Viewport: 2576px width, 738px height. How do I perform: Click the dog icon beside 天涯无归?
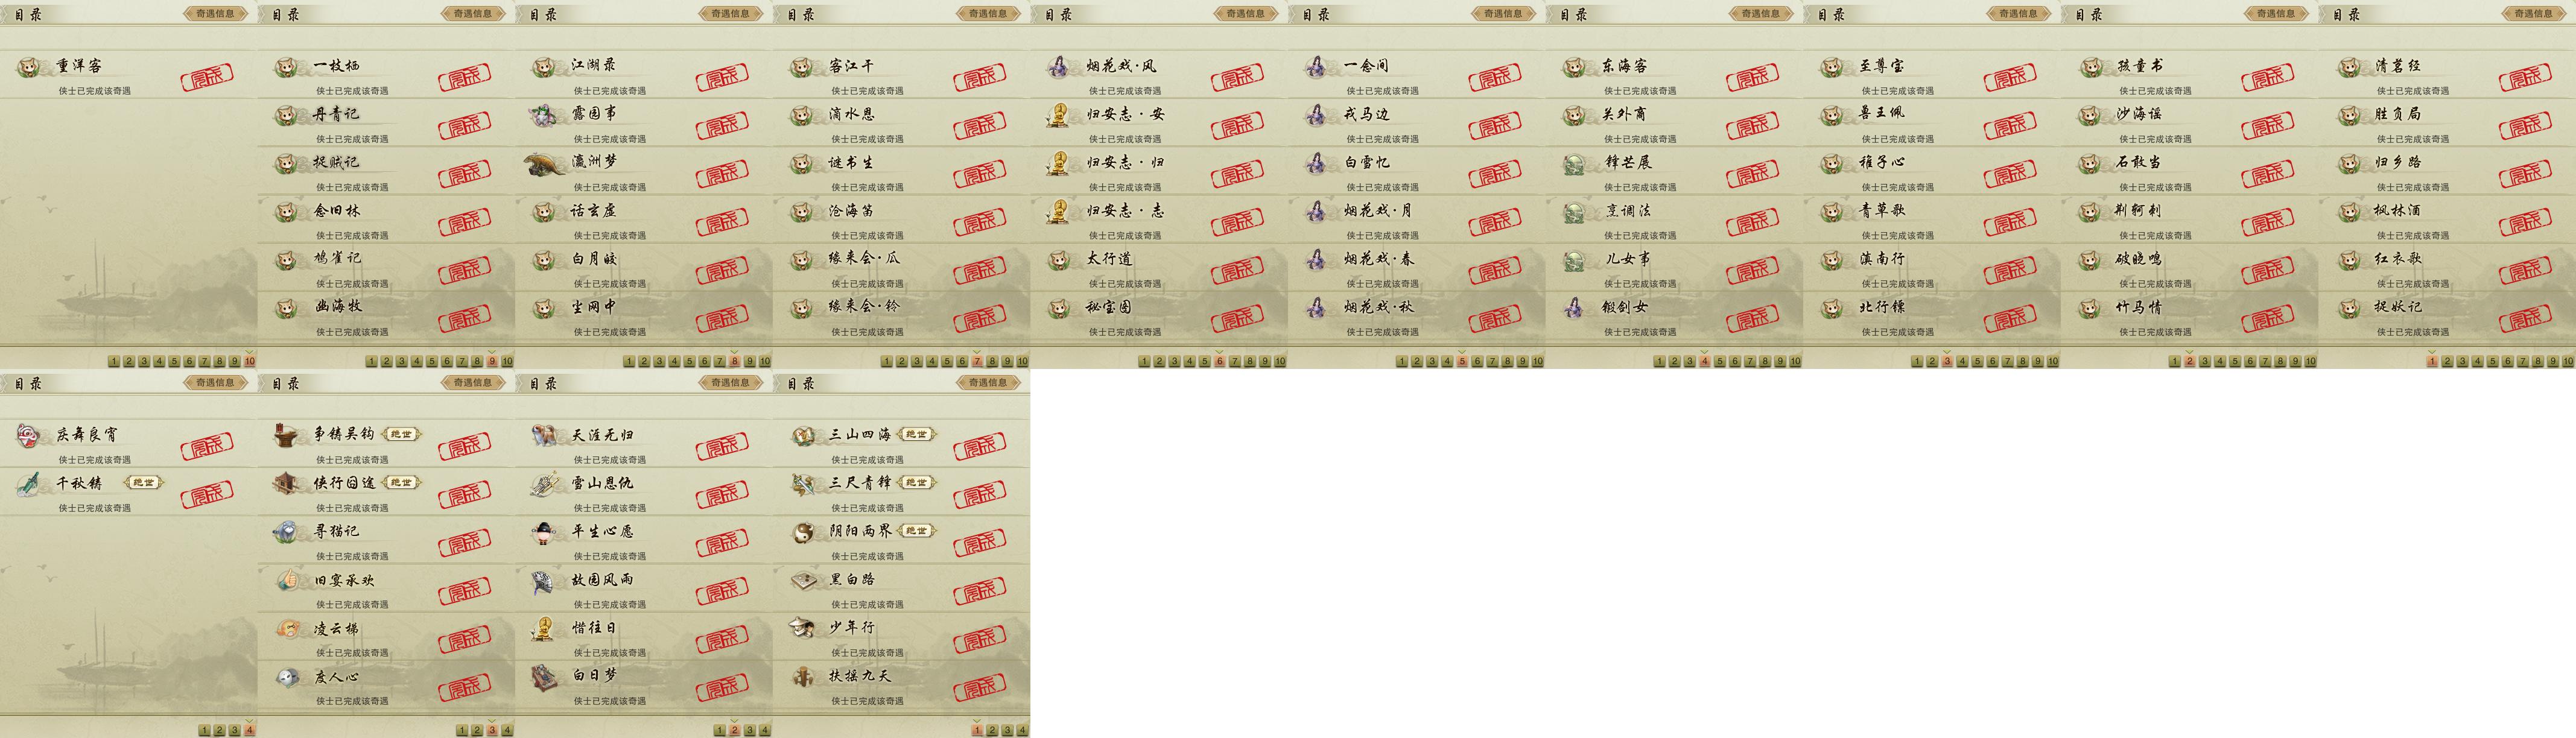544,435
